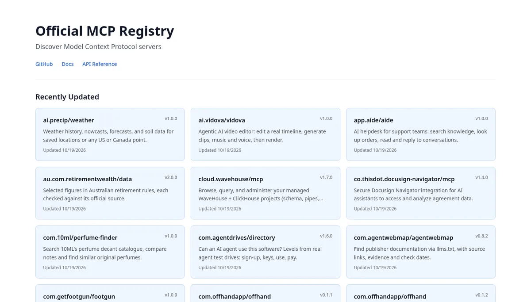Viewport: 531px width, 302px height.
Task: Click the Updated date under ai.precip/weather
Action: (65, 150)
